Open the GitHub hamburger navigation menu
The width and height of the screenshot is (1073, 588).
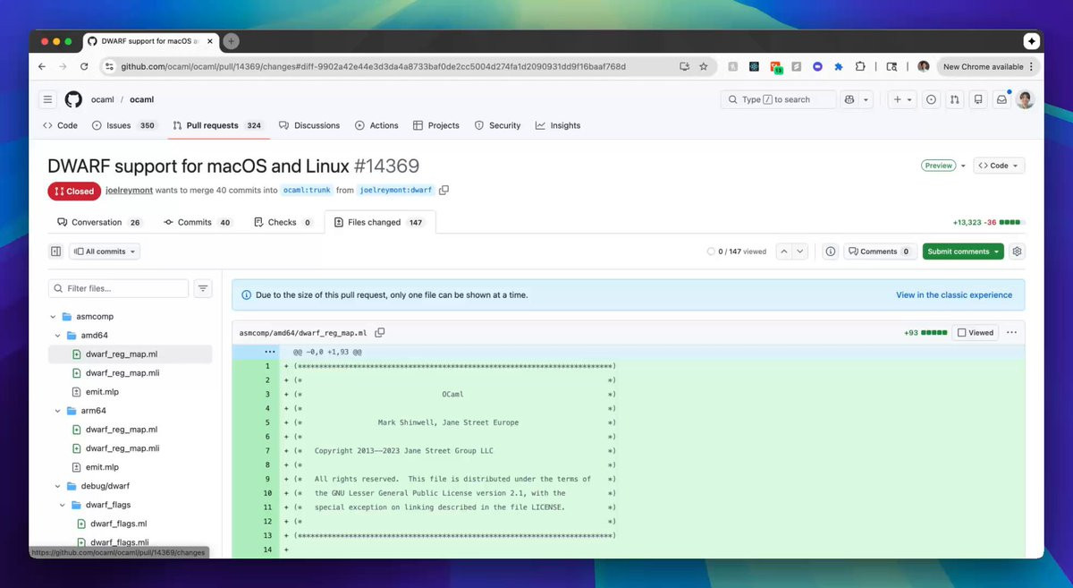(48, 99)
